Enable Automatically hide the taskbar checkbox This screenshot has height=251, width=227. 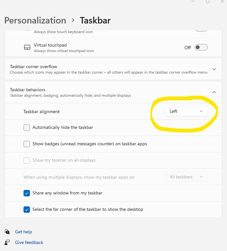click(27, 128)
